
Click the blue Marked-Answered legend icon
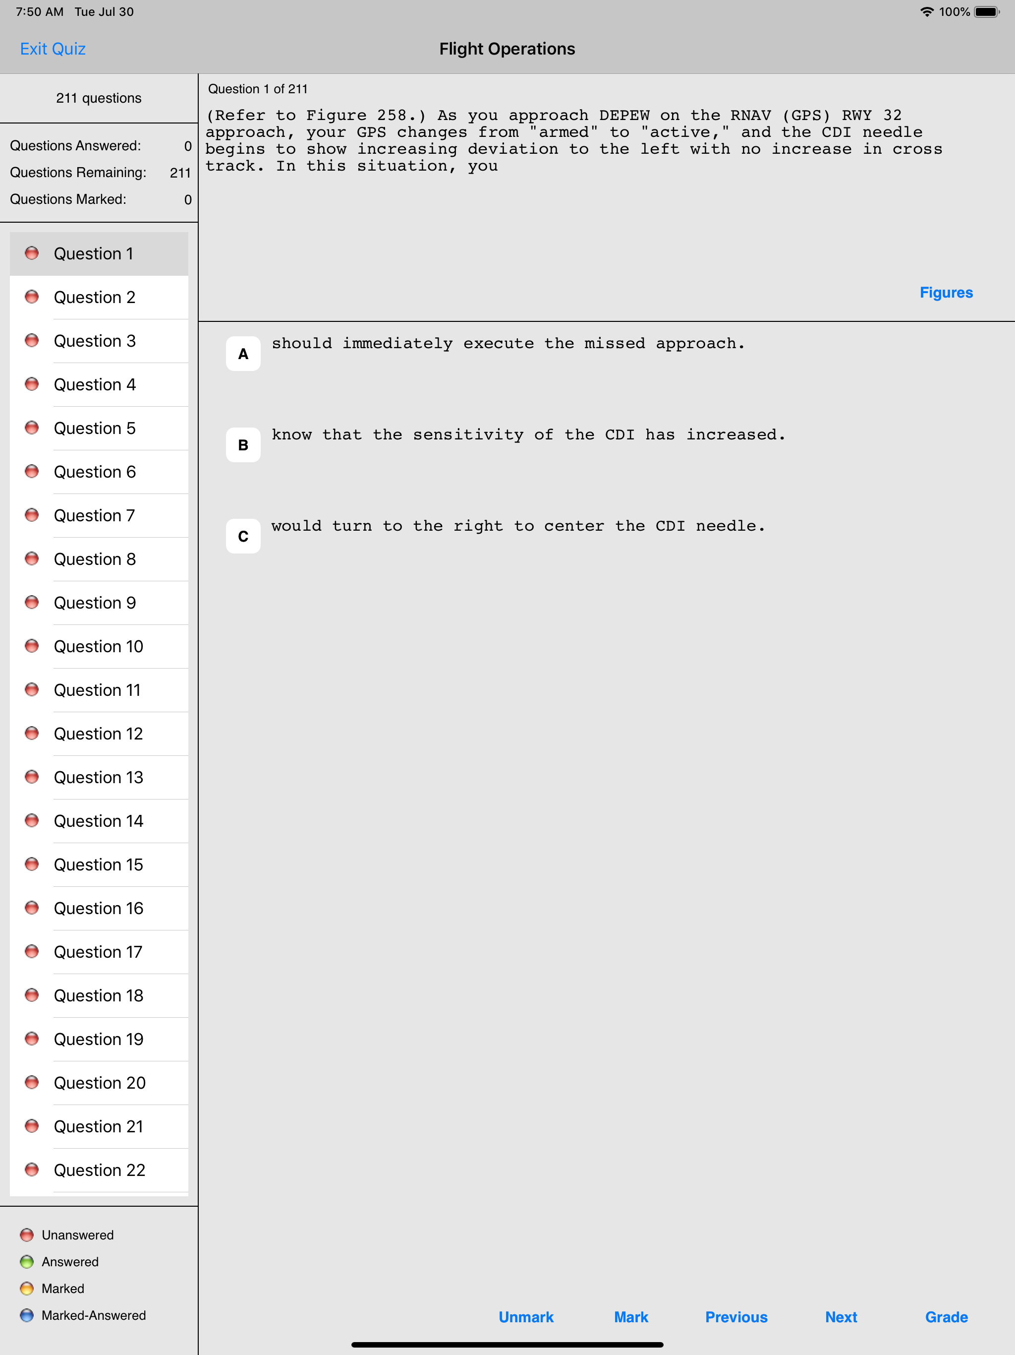[x=26, y=1315]
